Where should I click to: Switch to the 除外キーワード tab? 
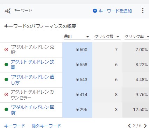[47, 126]
